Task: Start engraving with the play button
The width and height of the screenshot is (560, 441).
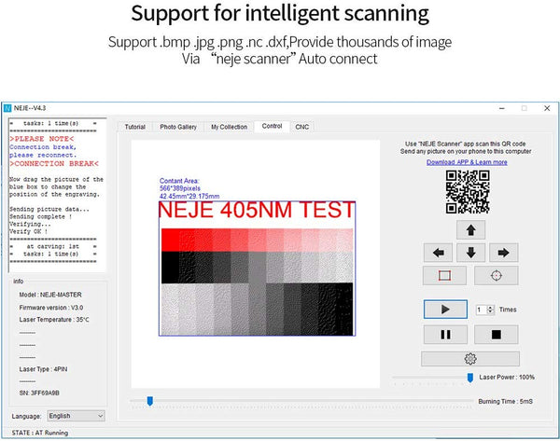Action: tap(445, 309)
